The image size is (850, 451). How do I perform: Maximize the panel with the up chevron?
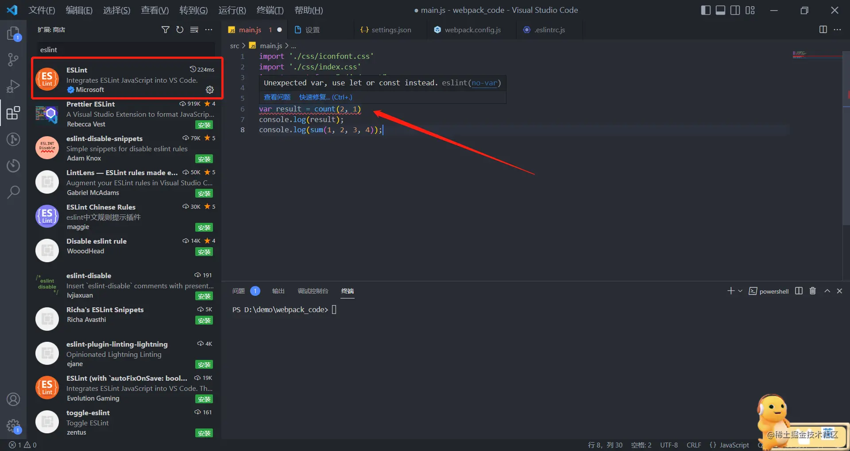(x=827, y=291)
